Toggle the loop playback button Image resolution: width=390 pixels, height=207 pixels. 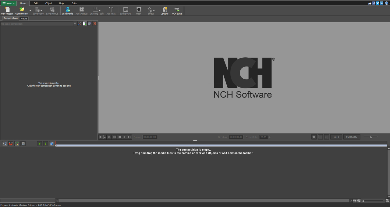[109, 137]
